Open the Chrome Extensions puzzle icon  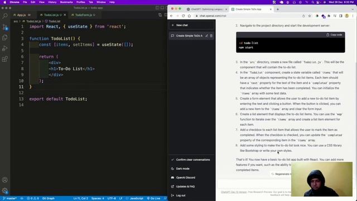(x=329, y=16)
